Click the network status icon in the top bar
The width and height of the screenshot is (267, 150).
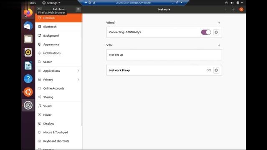tap(226, 3)
